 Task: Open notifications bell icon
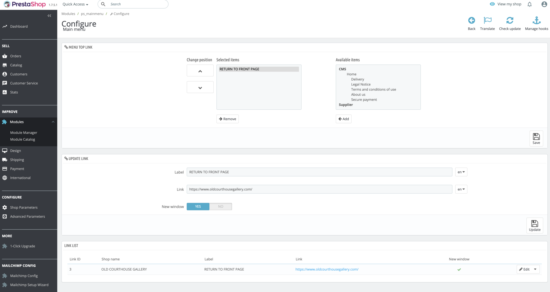coord(530,4)
